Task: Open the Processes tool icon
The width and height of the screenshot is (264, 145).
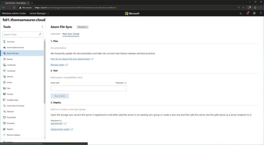Action: [4, 123]
